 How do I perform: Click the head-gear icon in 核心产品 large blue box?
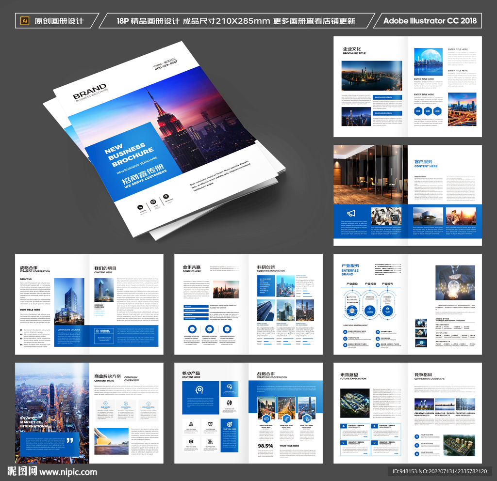pos(199,389)
